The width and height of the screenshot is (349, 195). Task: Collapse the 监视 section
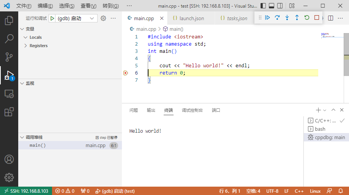coord(22,83)
